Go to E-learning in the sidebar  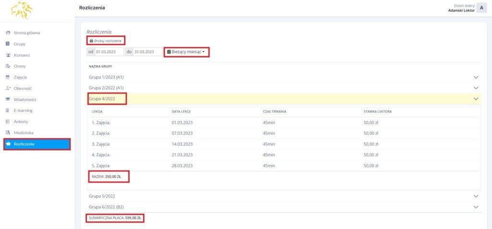point(23,111)
